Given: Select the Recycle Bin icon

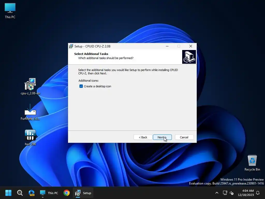Looking at the screenshot, I should coord(252,163).
